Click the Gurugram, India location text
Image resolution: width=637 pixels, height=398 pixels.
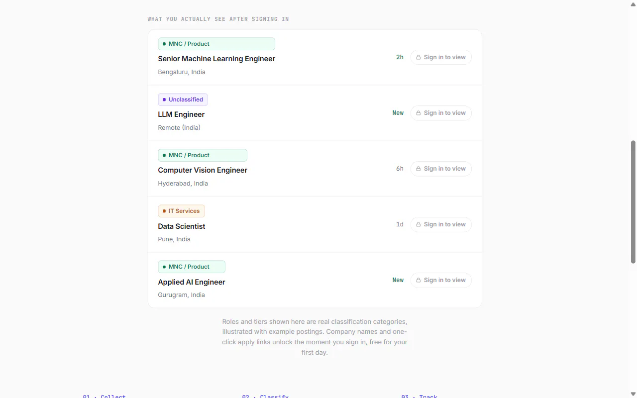pyautogui.click(x=182, y=295)
